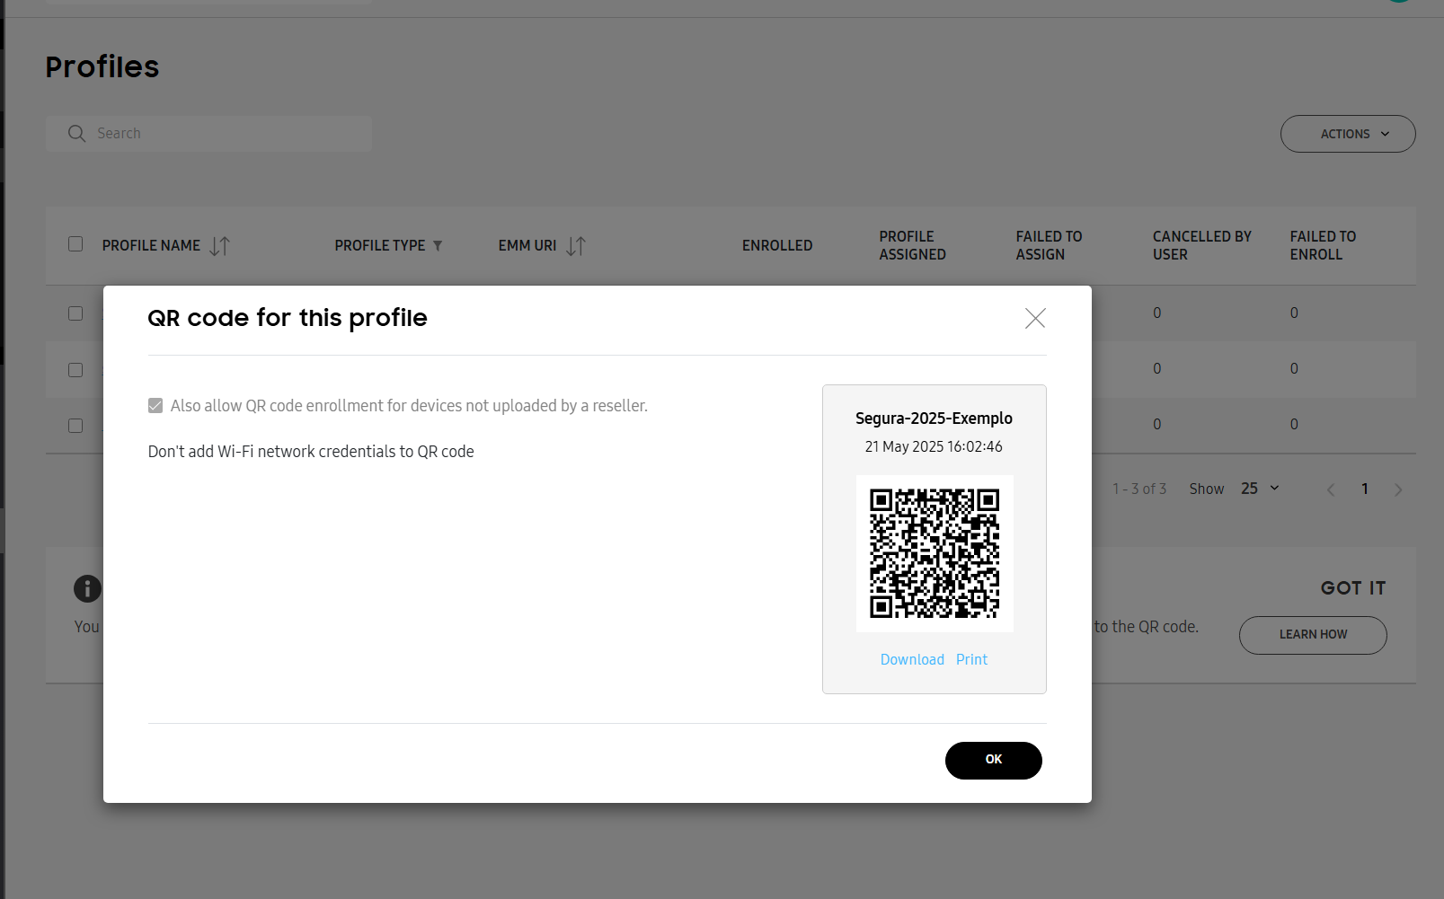Click the ENROLLED column header
Screen dimensions: 1444x899
click(777, 245)
